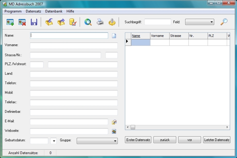Screen dimensions: 237x158
Task: Click the Erster Datensatz button
Action: (x=138, y=140)
